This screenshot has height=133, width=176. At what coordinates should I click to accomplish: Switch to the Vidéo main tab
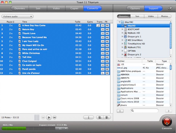click(x=56, y=9)
